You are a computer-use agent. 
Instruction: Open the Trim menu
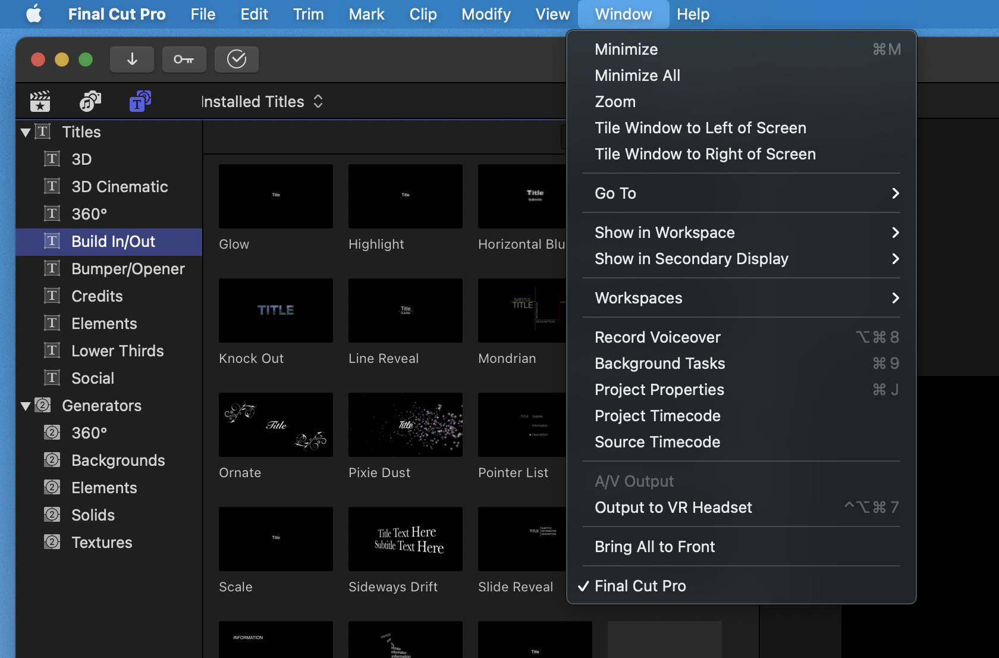308,14
